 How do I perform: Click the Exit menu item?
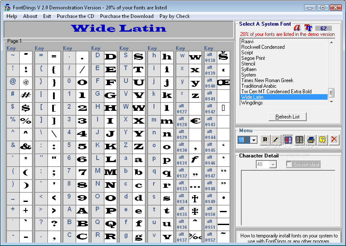coord(47,16)
